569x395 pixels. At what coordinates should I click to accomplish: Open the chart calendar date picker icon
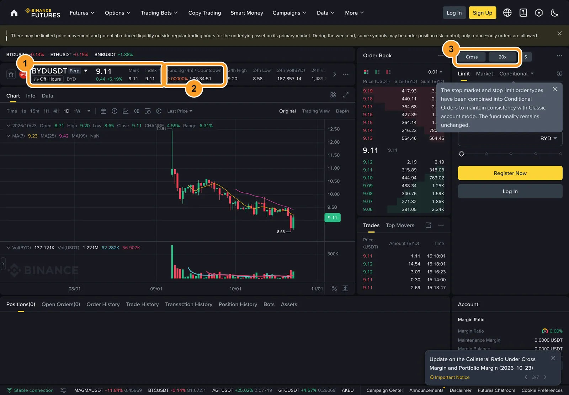pyautogui.click(x=103, y=111)
